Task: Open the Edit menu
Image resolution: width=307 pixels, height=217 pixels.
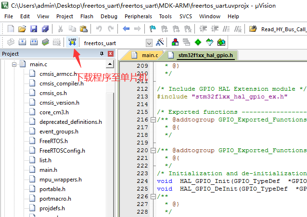Action: coord(25,16)
